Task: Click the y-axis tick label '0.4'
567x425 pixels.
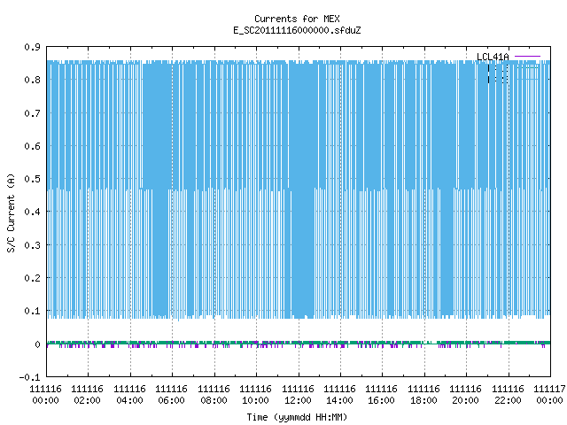Action: [32, 212]
